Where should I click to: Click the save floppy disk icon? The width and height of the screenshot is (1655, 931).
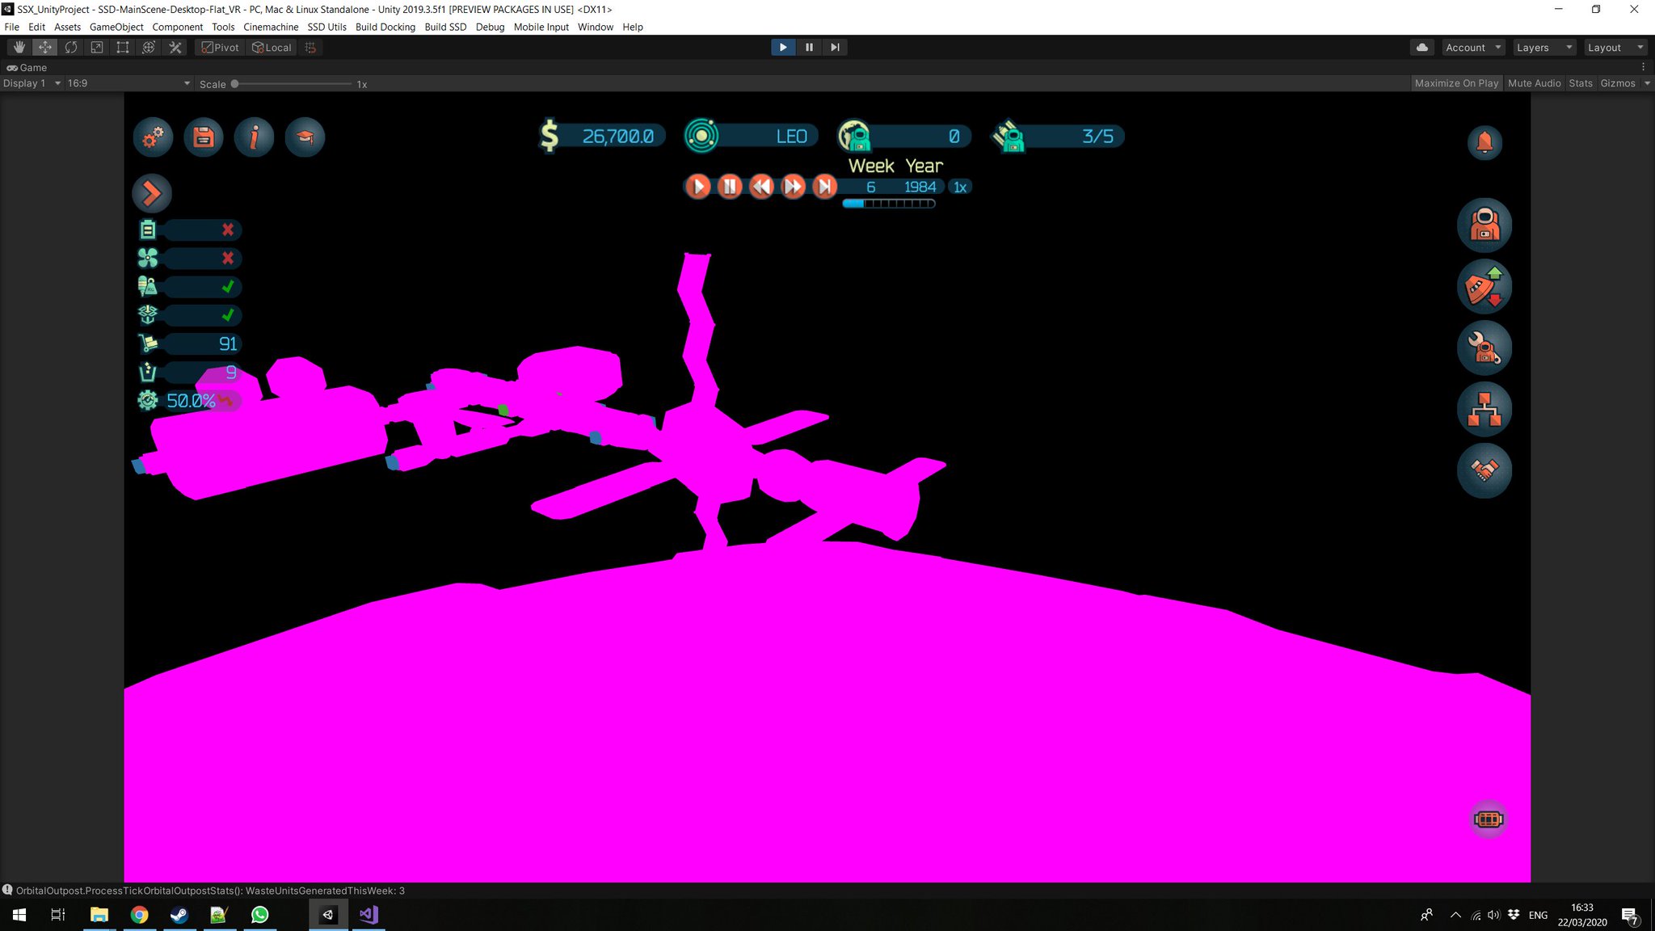click(x=204, y=137)
